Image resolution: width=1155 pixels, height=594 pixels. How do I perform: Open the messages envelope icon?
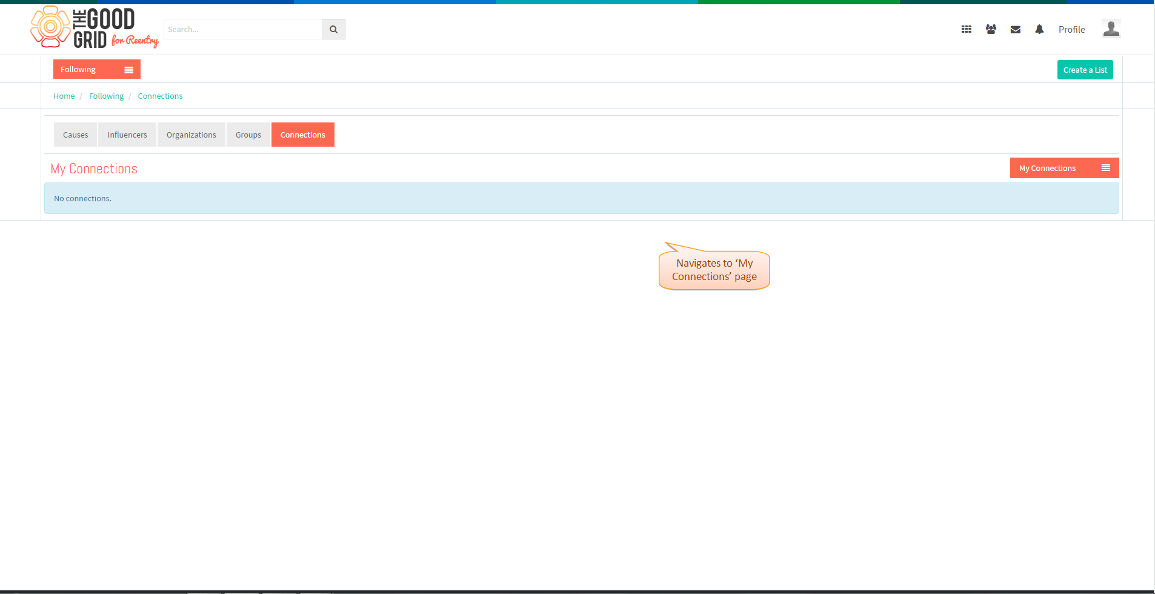[1016, 29]
